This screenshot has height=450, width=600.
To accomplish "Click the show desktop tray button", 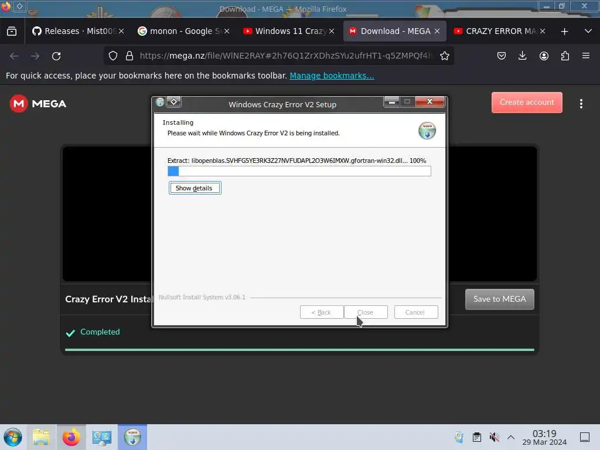I will click(x=585, y=437).
